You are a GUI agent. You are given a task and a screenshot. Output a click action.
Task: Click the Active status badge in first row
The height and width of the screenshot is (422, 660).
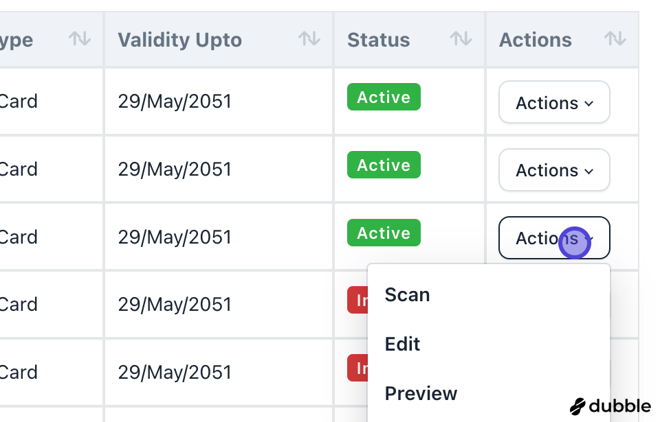tap(384, 97)
